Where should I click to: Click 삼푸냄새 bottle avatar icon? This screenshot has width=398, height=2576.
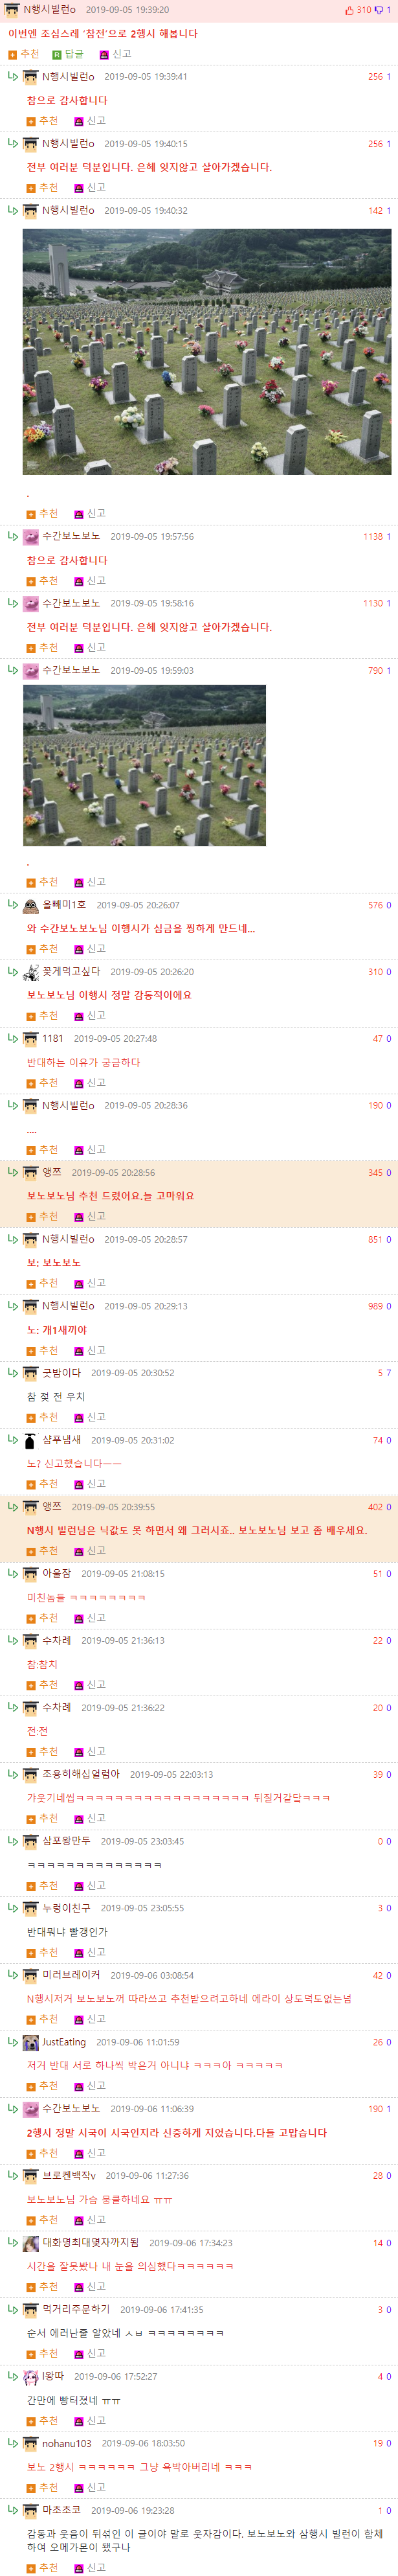point(31,1440)
